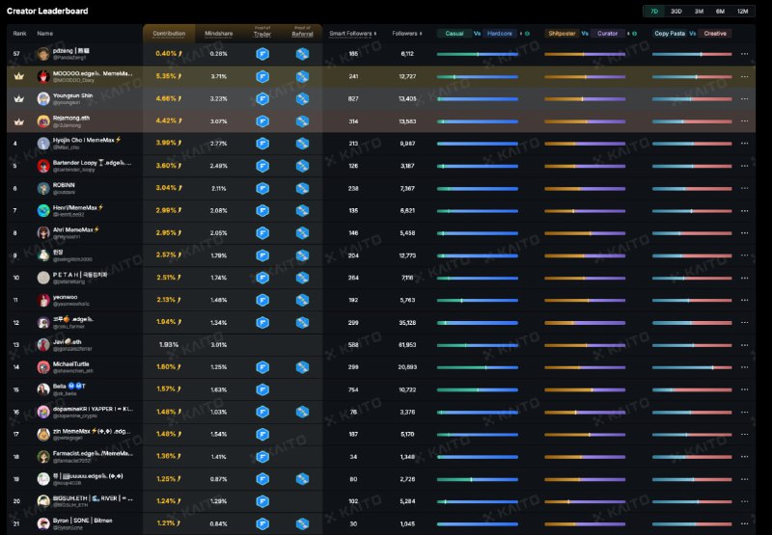
Task: Switch to the 30D time range tab
Action: (676, 11)
